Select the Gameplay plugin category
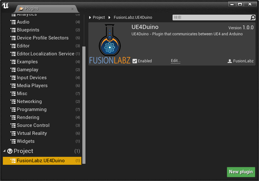The image size is (259, 181). 42,70
